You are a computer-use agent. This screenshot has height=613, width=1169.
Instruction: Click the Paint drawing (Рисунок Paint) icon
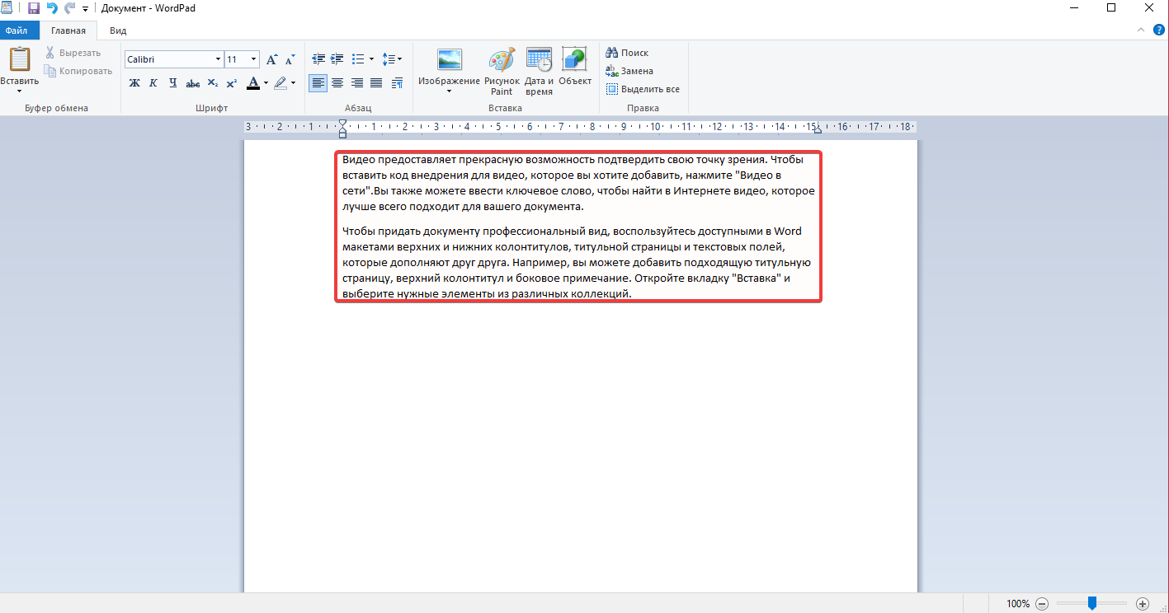coord(501,62)
